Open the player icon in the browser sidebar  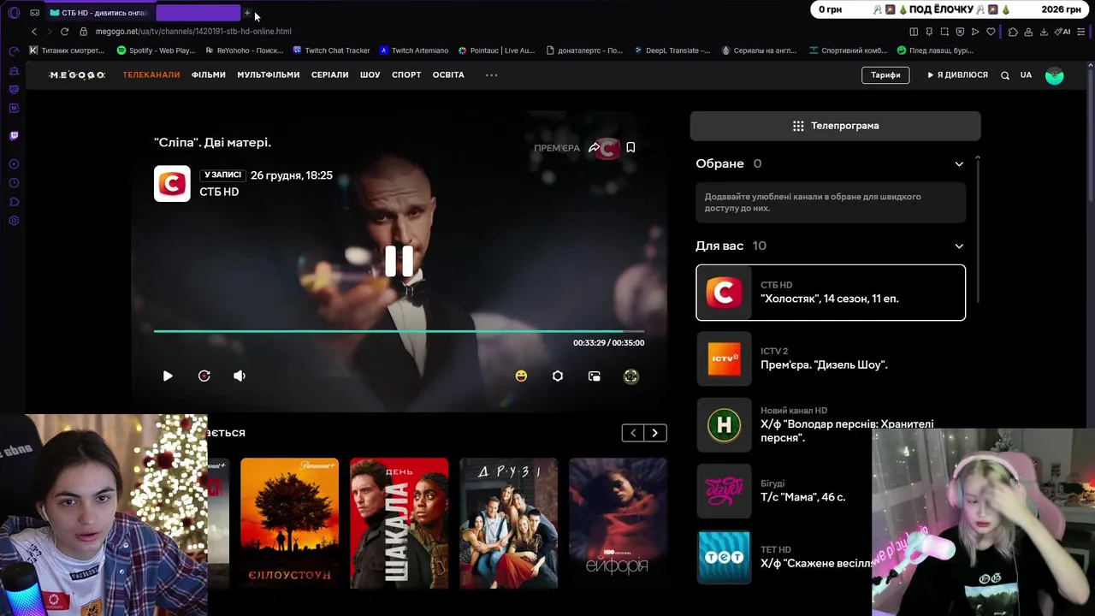click(x=14, y=163)
